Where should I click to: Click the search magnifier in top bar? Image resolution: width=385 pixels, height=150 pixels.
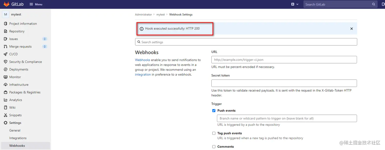point(374,4)
